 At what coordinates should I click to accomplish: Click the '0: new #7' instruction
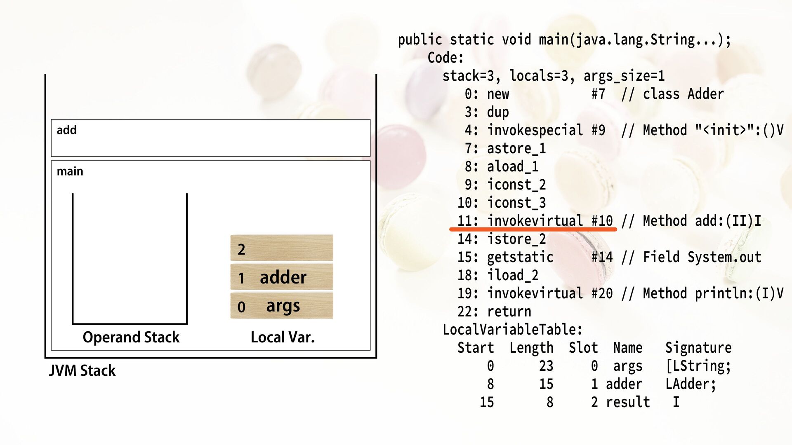(535, 94)
